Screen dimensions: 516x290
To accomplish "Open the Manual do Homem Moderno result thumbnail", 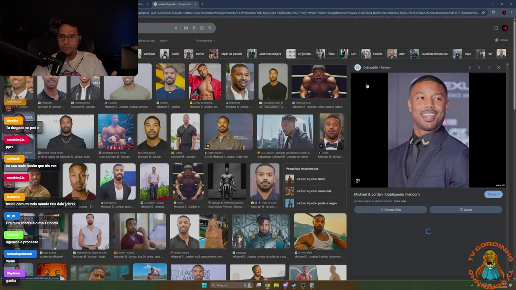I will pos(227,181).
